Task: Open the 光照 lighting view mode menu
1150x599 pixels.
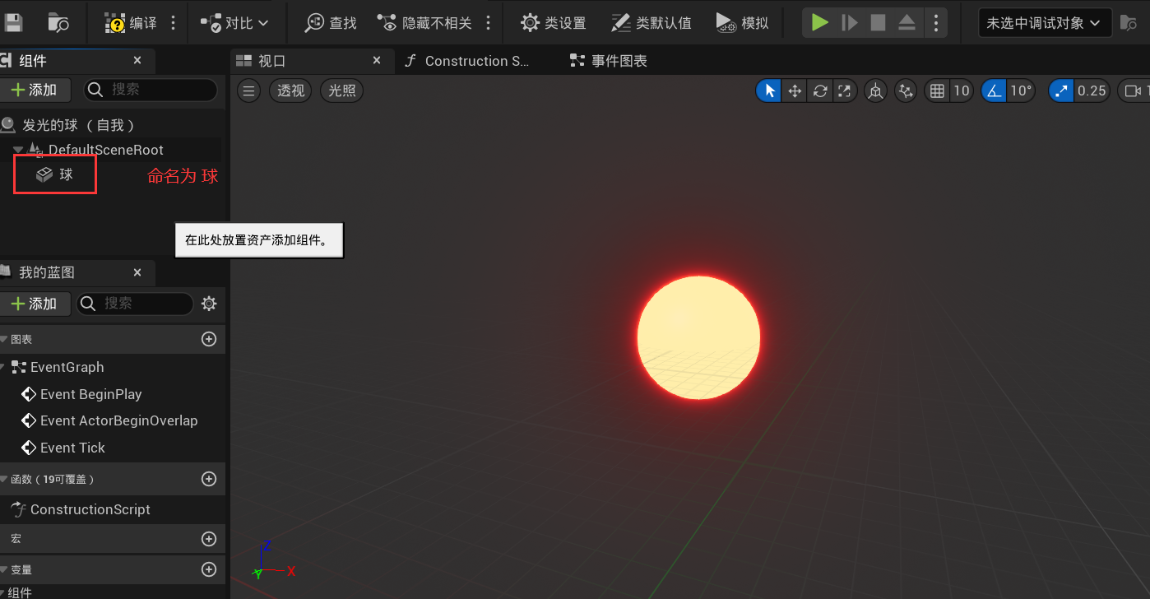Action: point(341,91)
